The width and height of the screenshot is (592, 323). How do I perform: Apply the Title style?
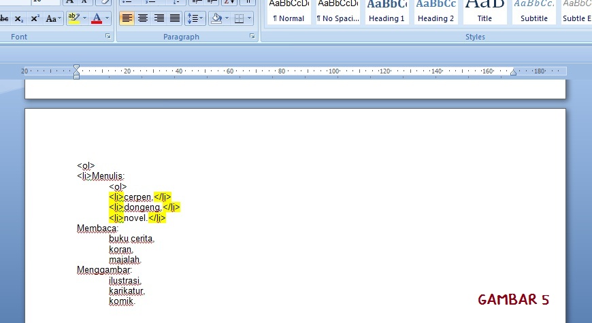pos(484,12)
